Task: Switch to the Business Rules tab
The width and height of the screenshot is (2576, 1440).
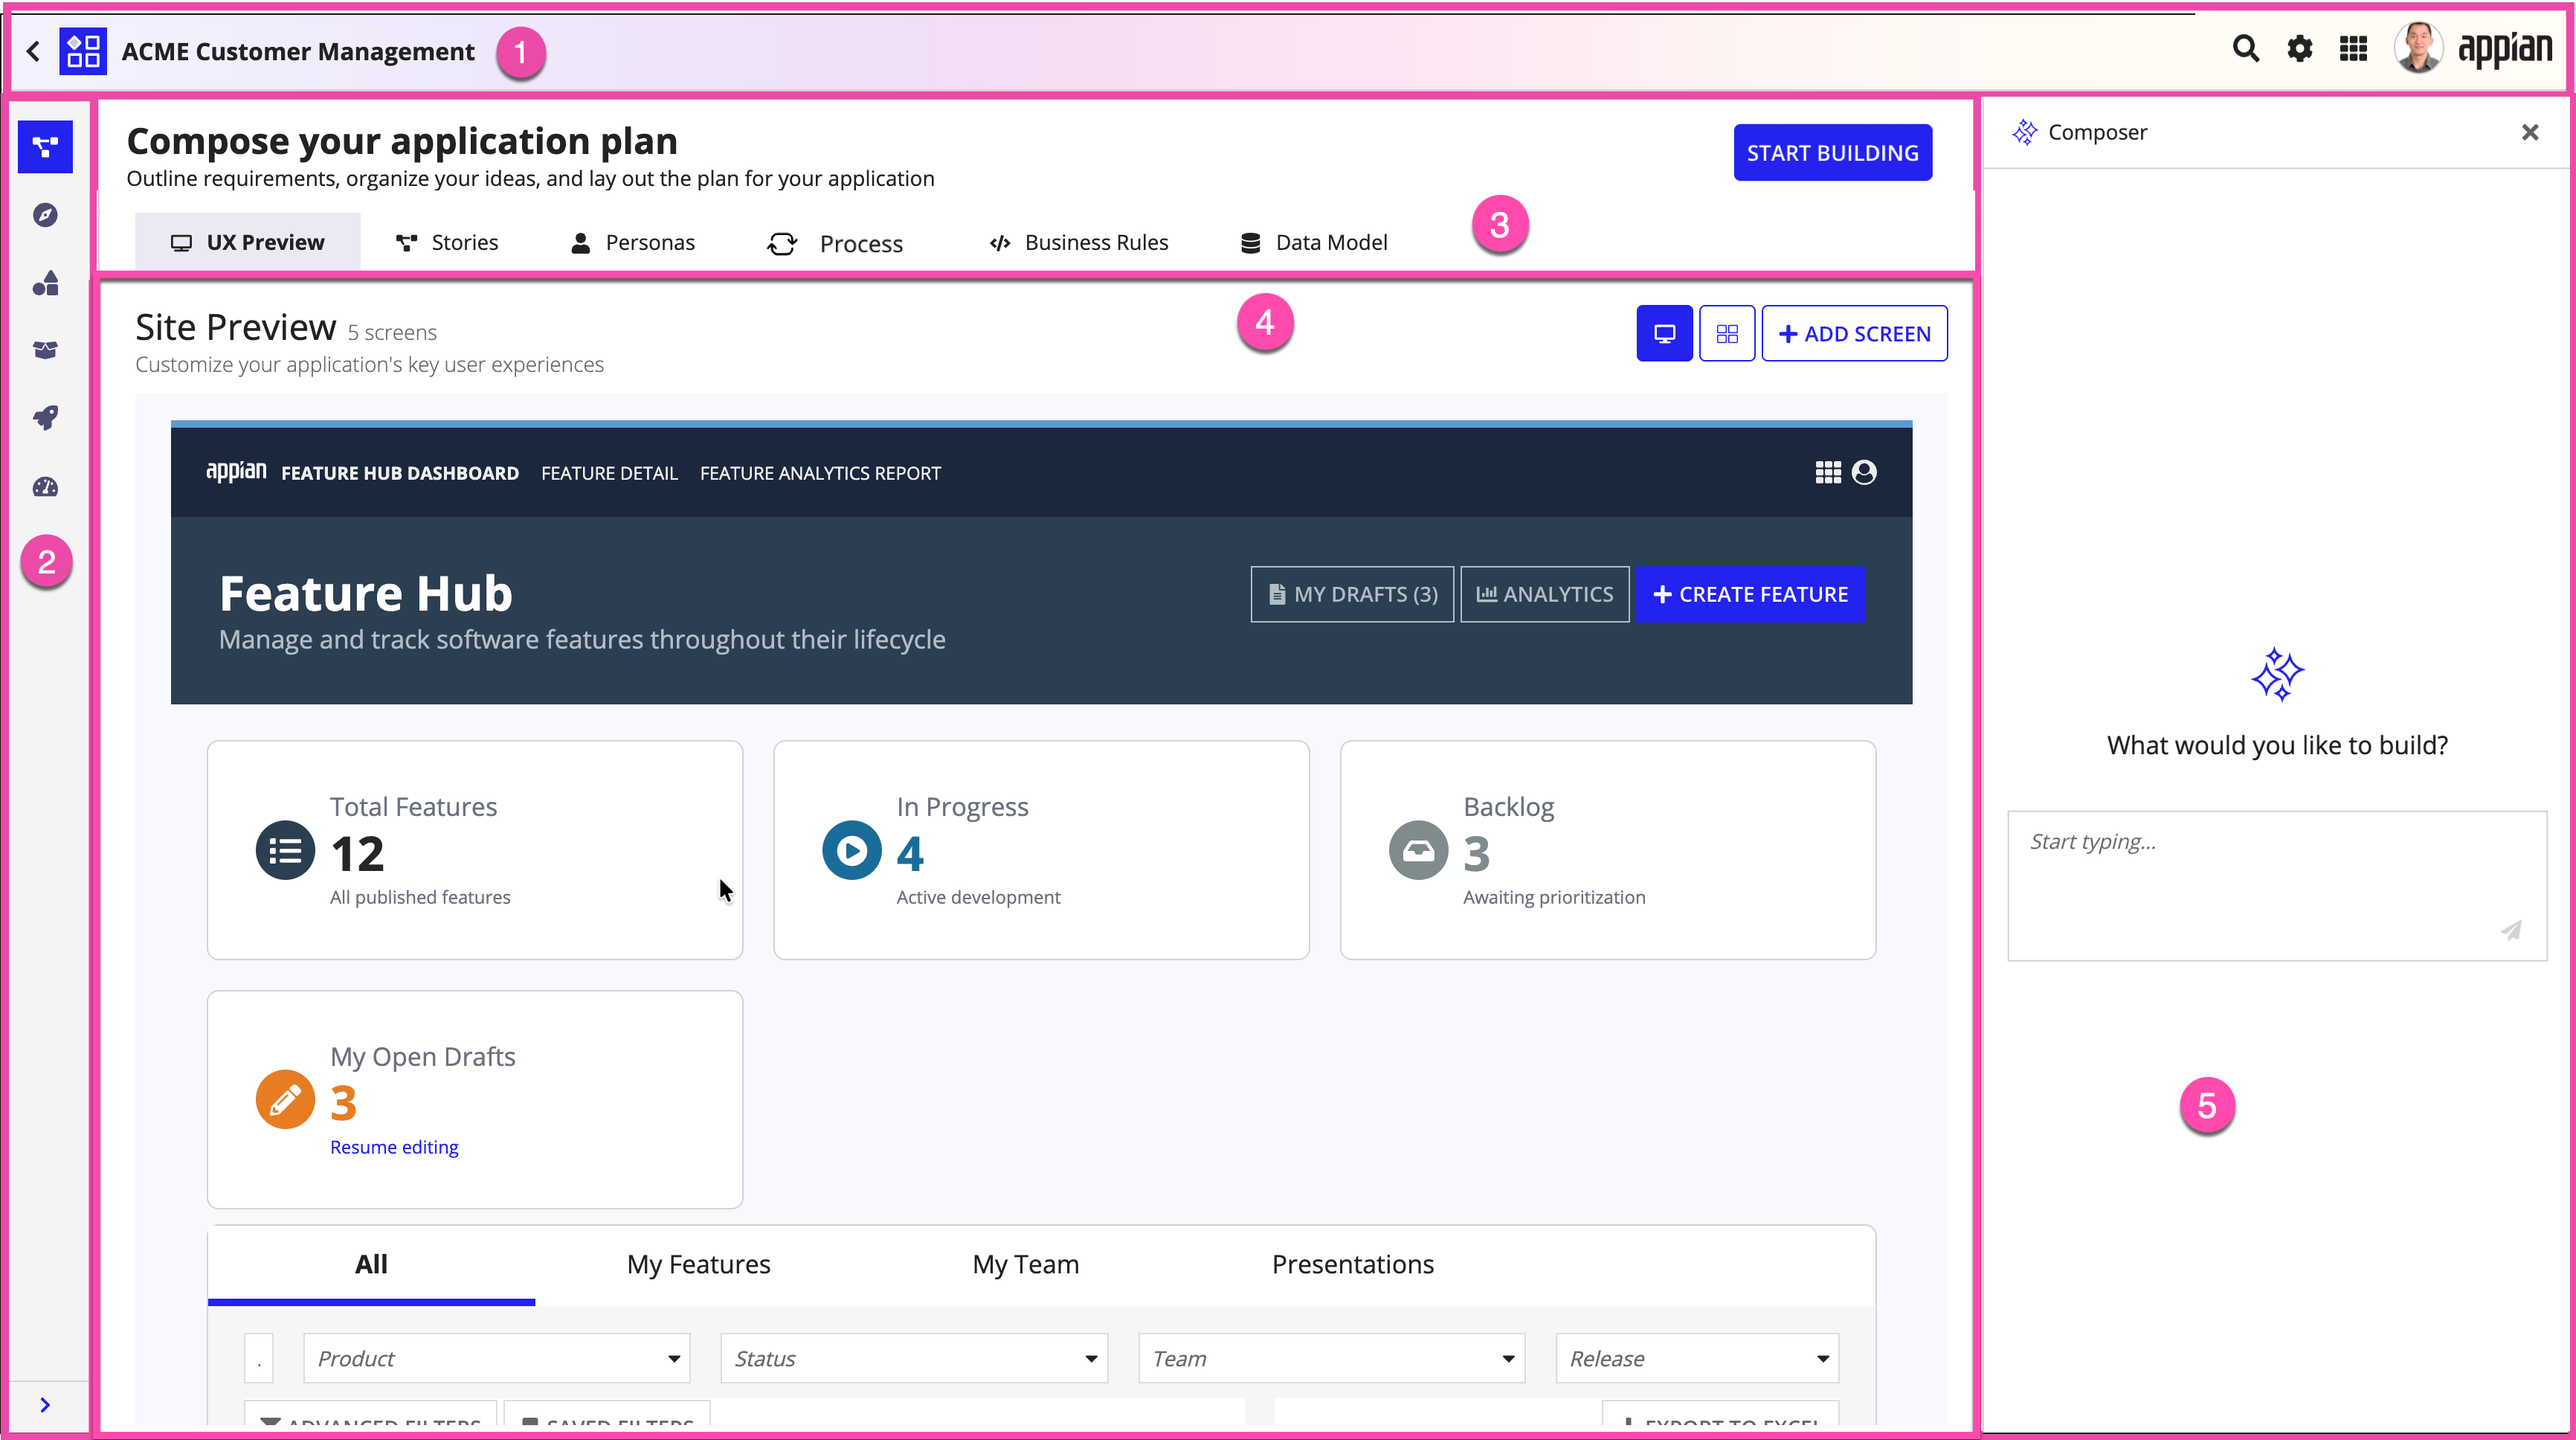Action: (x=1079, y=242)
